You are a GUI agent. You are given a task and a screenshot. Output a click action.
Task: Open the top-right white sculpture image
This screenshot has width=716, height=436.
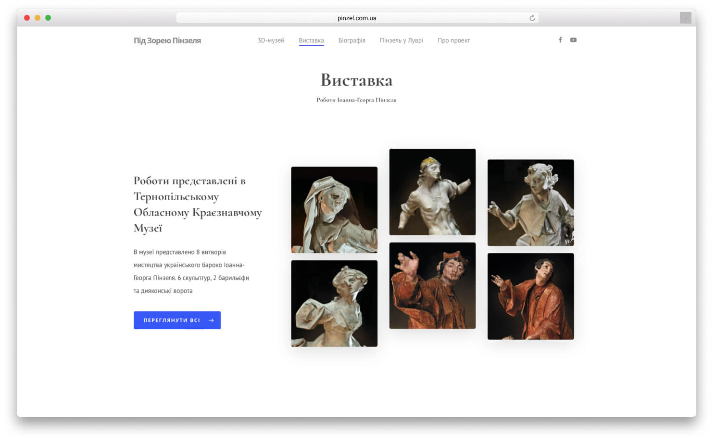(x=530, y=203)
